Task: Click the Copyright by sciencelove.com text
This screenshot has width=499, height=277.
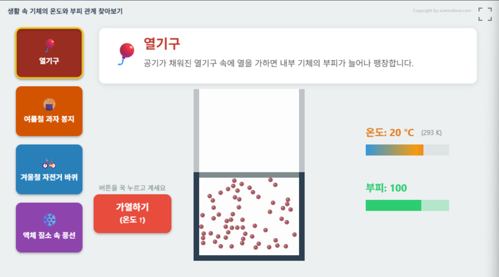Action: 442,11
